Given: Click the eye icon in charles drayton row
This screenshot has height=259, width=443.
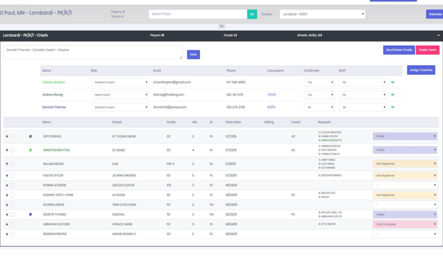Looking at the screenshot, I should pos(393,82).
